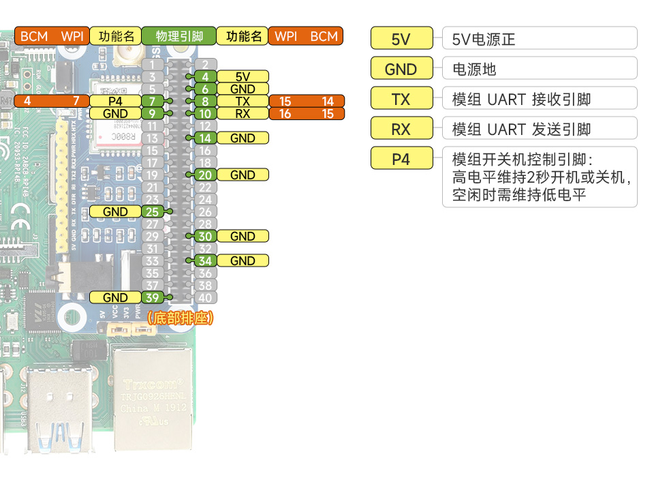The image size is (654, 484).
Task: Click the 底部排座 orange note text
Action: click(x=180, y=316)
